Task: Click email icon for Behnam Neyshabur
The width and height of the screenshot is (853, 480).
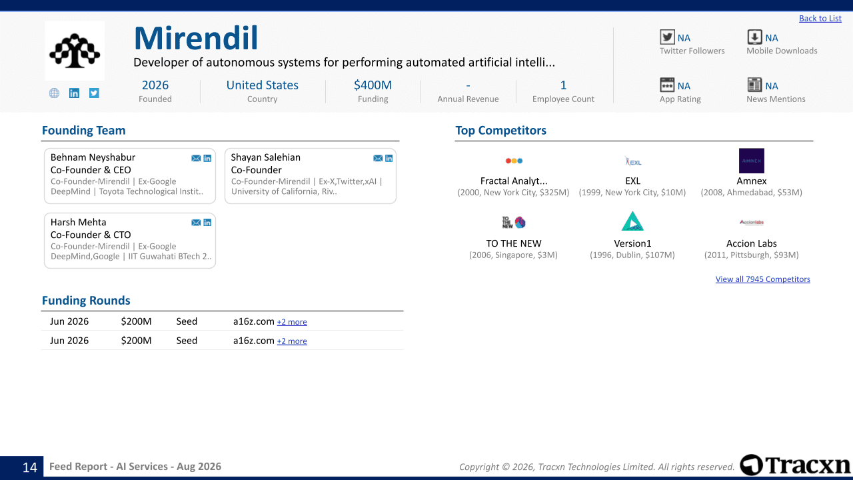Action: (x=196, y=158)
